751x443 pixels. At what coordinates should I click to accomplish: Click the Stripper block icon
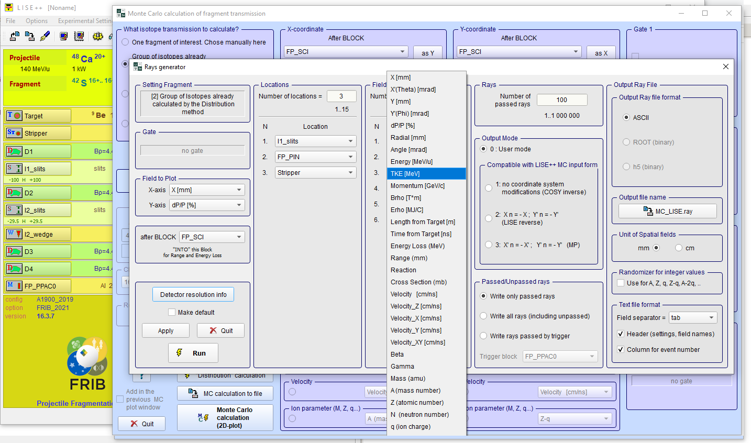(14, 133)
